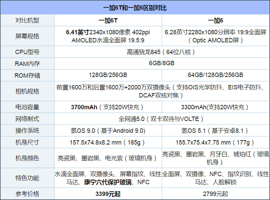Click the camera spec '前置1600万和后置1600万+2000万双摄像头'

click(113, 87)
